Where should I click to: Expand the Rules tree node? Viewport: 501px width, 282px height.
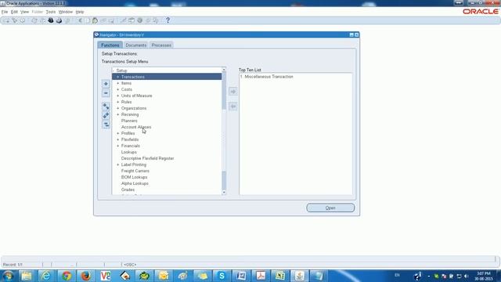coord(118,102)
